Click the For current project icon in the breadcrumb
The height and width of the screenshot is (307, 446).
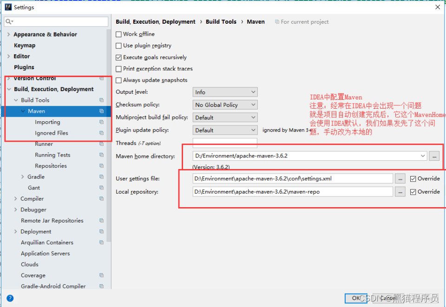point(277,22)
